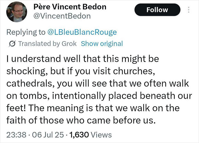
Task: Follow Père Vincent Bedon
Action: (157, 10)
